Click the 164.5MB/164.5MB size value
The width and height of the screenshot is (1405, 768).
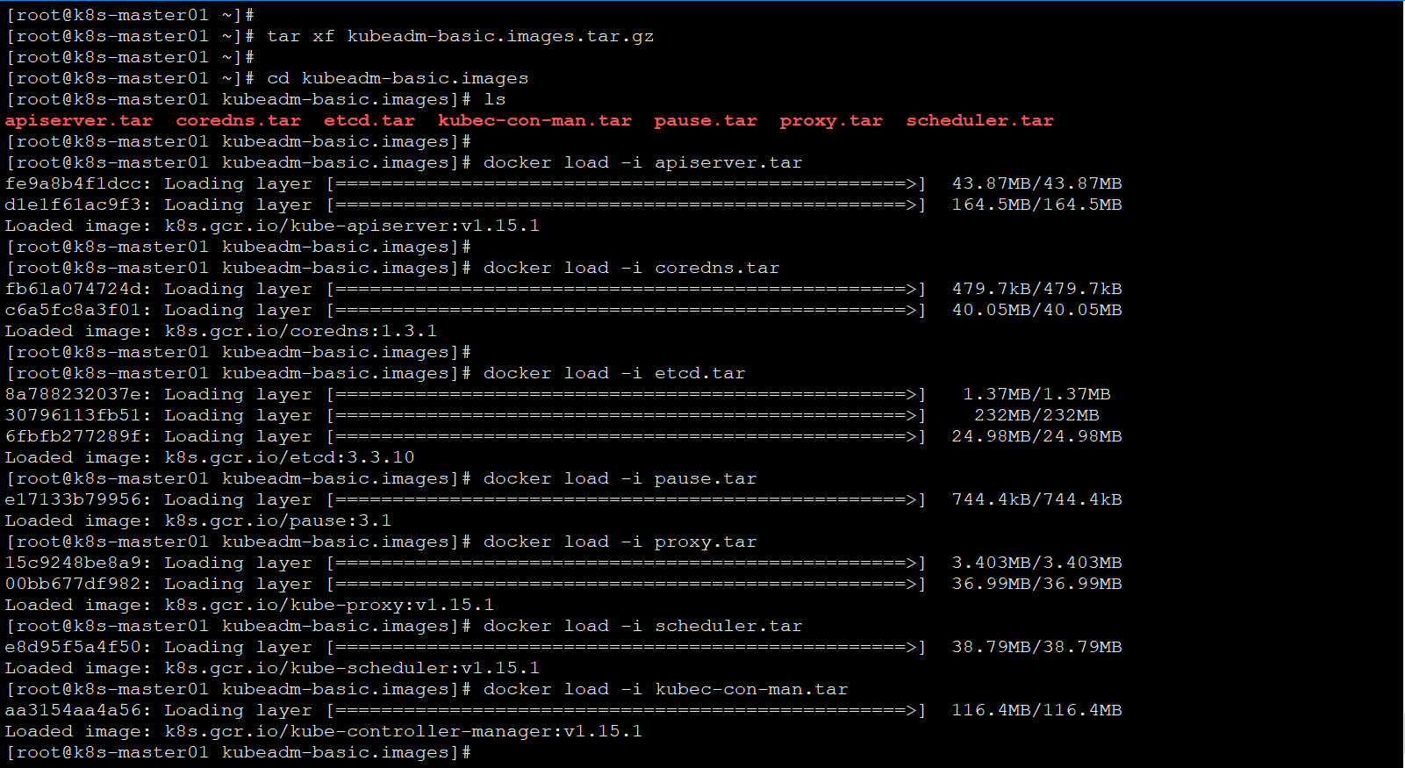tap(1037, 205)
